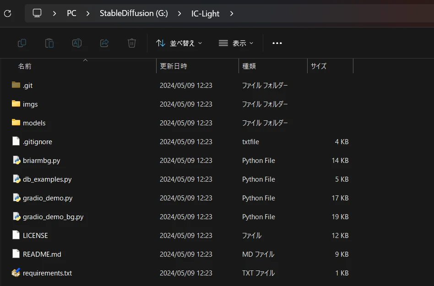The width and height of the screenshot is (434, 286).
Task: Select the requirements.txt file icon
Action: 16,273
